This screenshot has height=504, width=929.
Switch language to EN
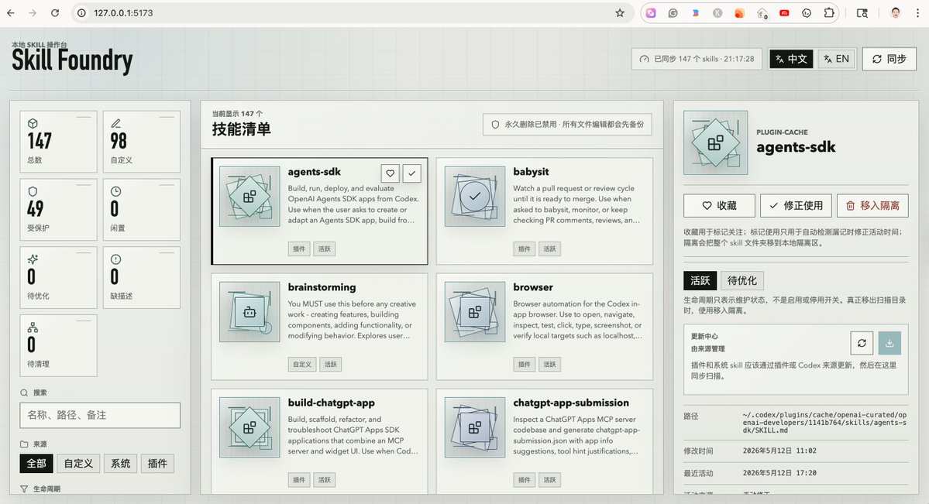pyautogui.click(x=836, y=59)
